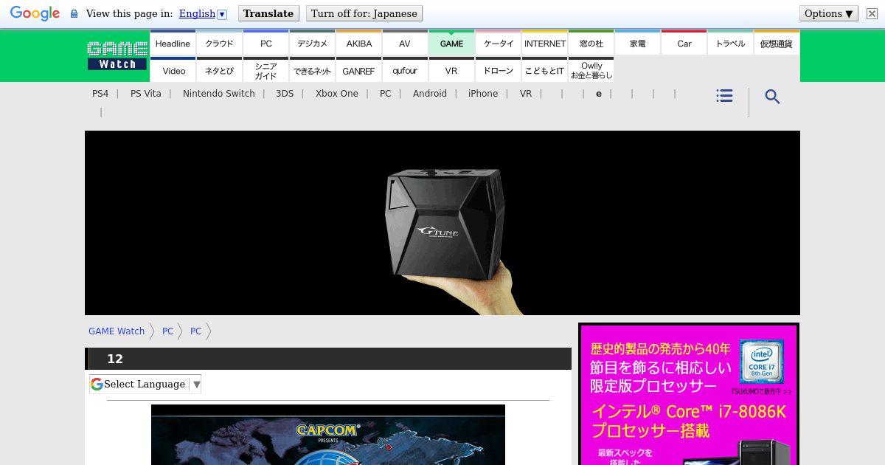Go to PS Vita category link
This screenshot has height=465, width=885.
pyautogui.click(x=146, y=94)
